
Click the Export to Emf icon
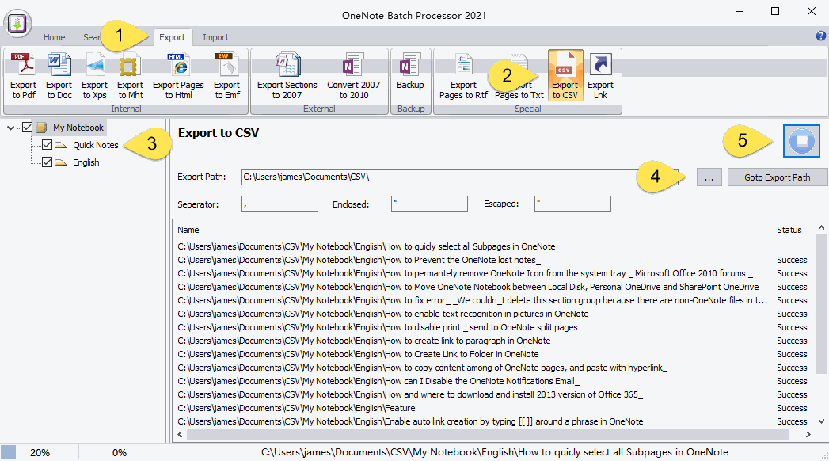click(x=226, y=75)
